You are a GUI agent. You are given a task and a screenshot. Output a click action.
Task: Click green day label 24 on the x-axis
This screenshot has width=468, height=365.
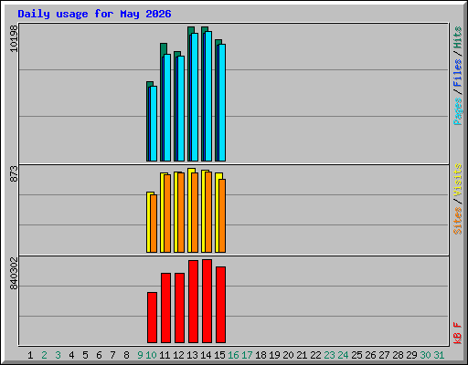pyautogui.click(x=343, y=355)
